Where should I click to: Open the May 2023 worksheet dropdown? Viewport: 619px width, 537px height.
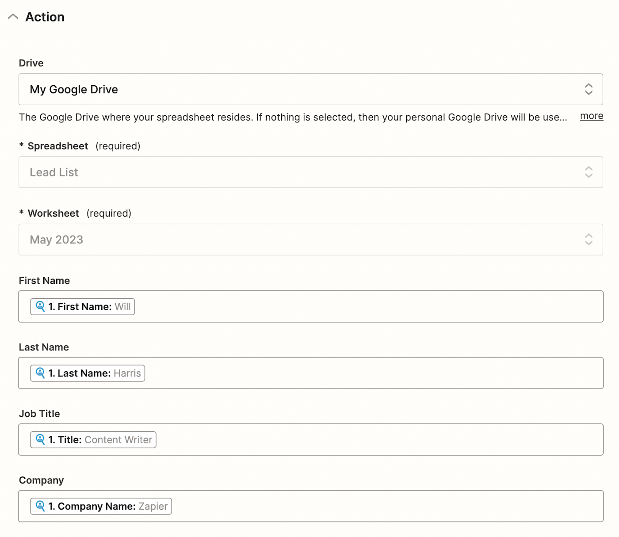click(x=301, y=240)
